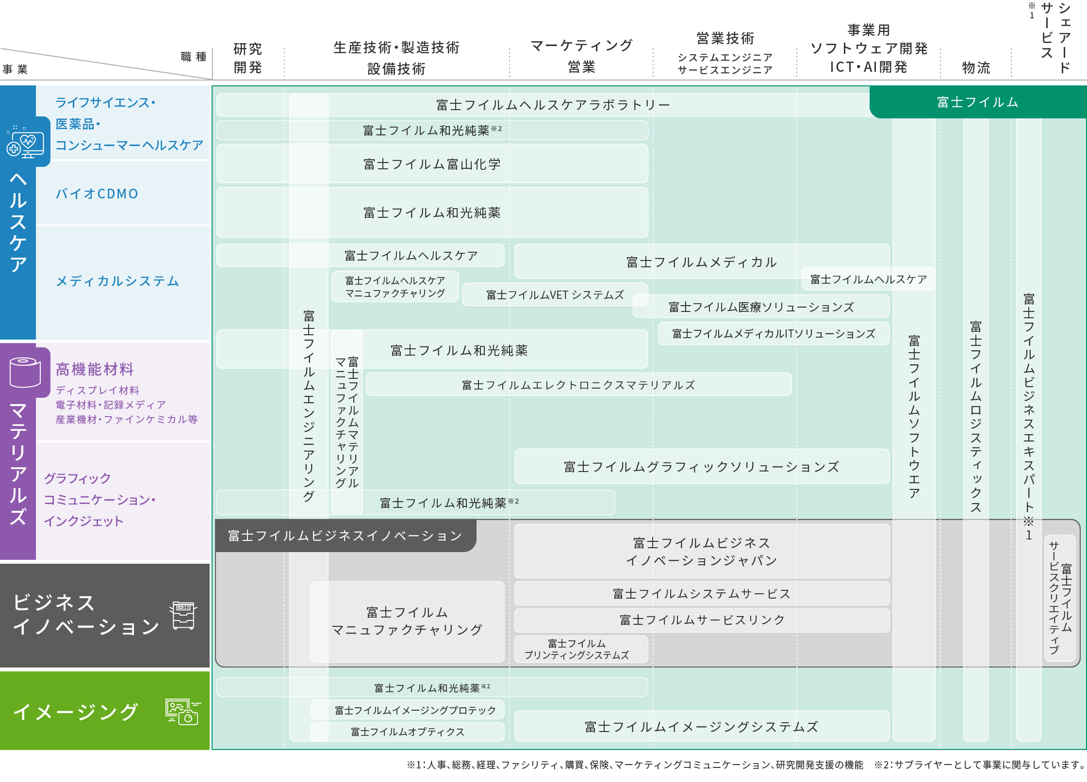Image resolution: width=1087 pixels, height=782 pixels.
Task: Select the 物流 column header
Action: pyautogui.click(x=976, y=67)
